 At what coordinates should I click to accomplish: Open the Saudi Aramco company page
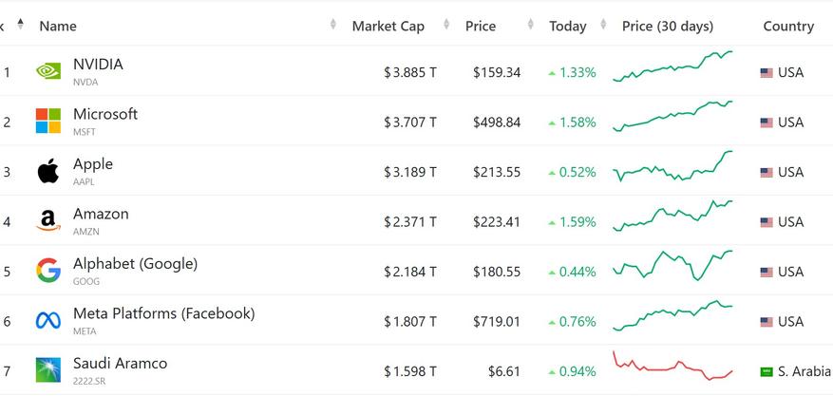[120, 363]
